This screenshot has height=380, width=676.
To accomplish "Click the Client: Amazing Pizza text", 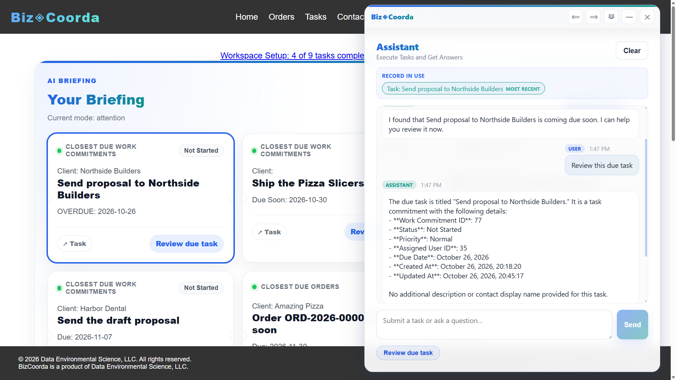I will 288,306.
